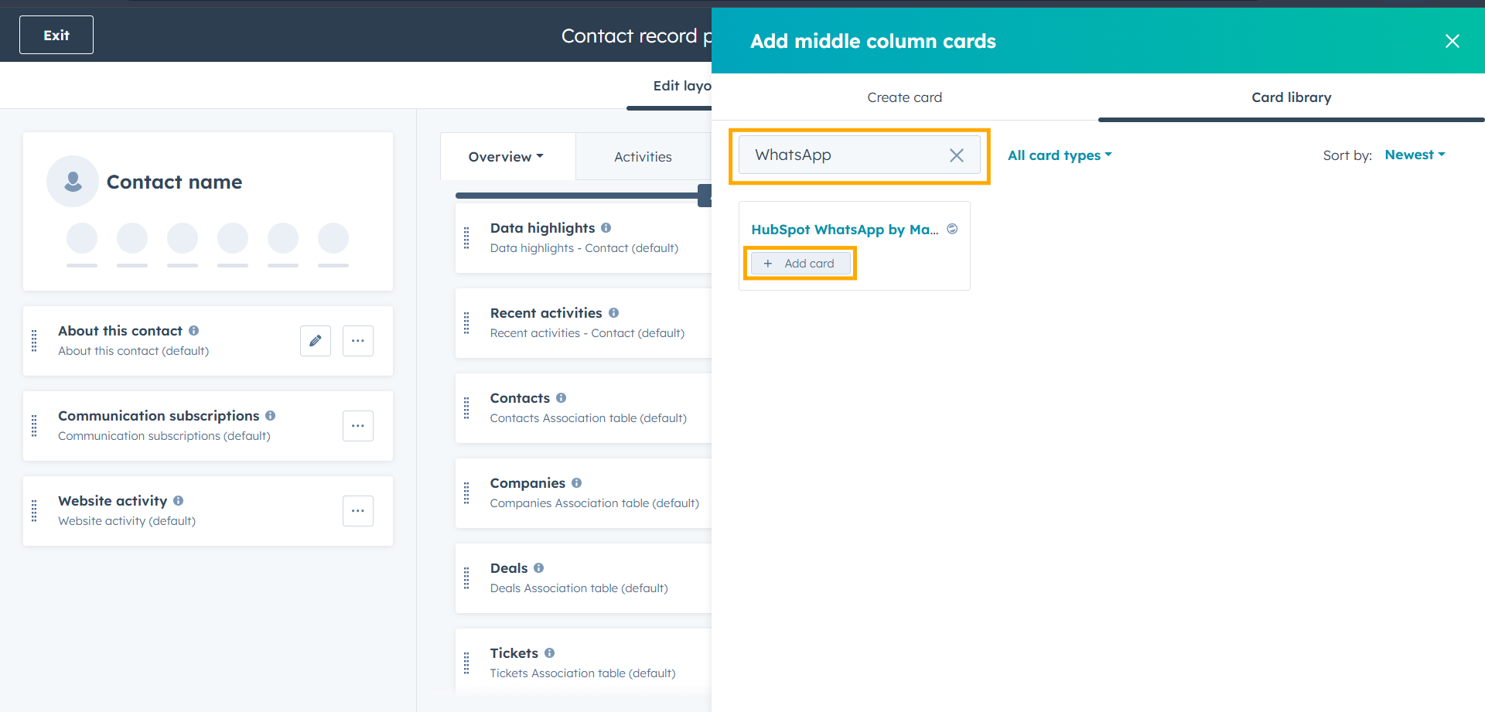Switch to the Create card tab
Screen dimensions: 1485x712
pyautogui.click(x=904, y=97)
